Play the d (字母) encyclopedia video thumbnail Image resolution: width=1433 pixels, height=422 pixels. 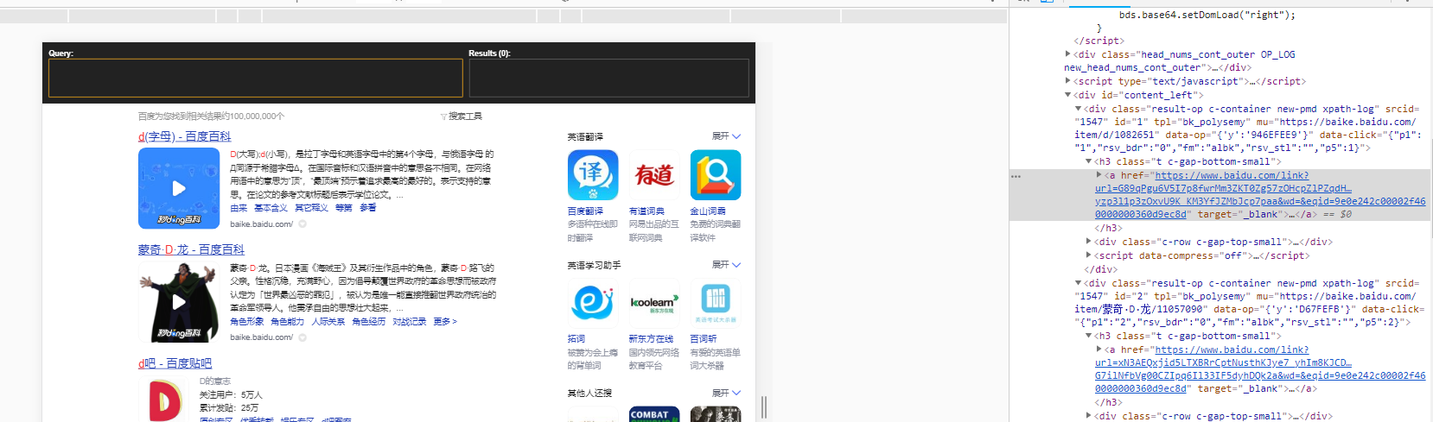[x=179, y=188]
